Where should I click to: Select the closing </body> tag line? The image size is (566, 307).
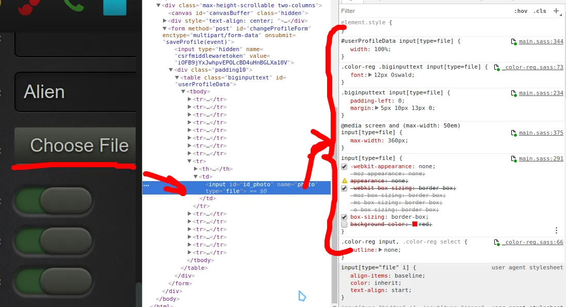168,299
